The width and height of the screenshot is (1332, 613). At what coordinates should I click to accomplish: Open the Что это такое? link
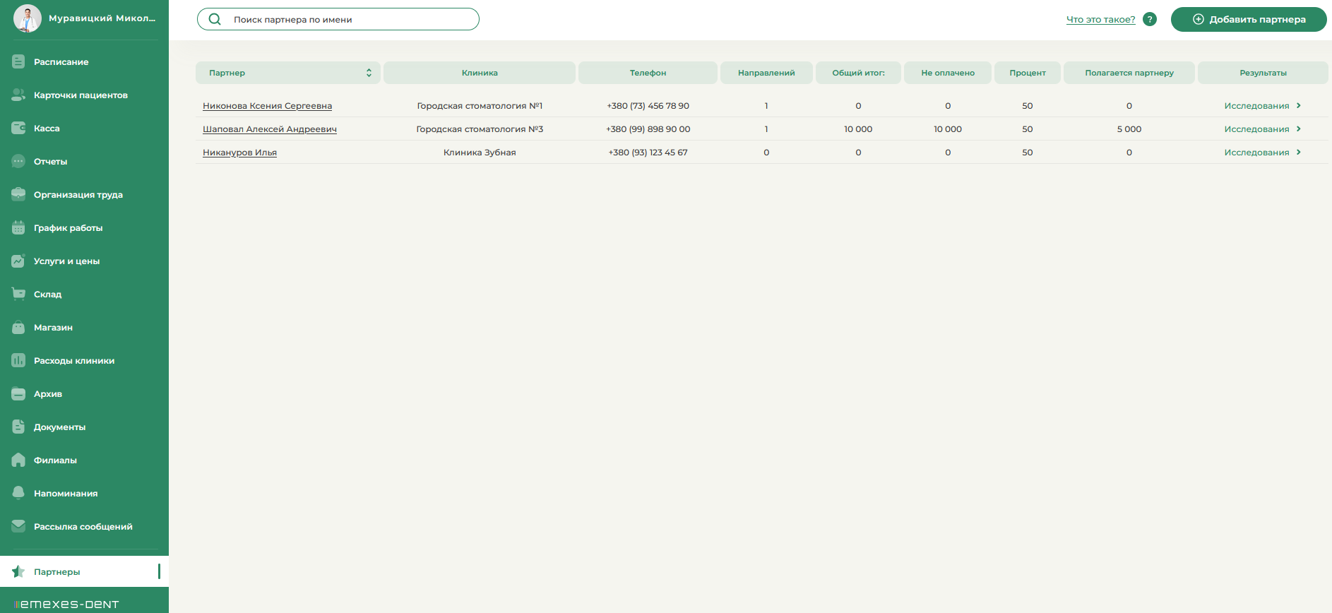click(1100, 19)
